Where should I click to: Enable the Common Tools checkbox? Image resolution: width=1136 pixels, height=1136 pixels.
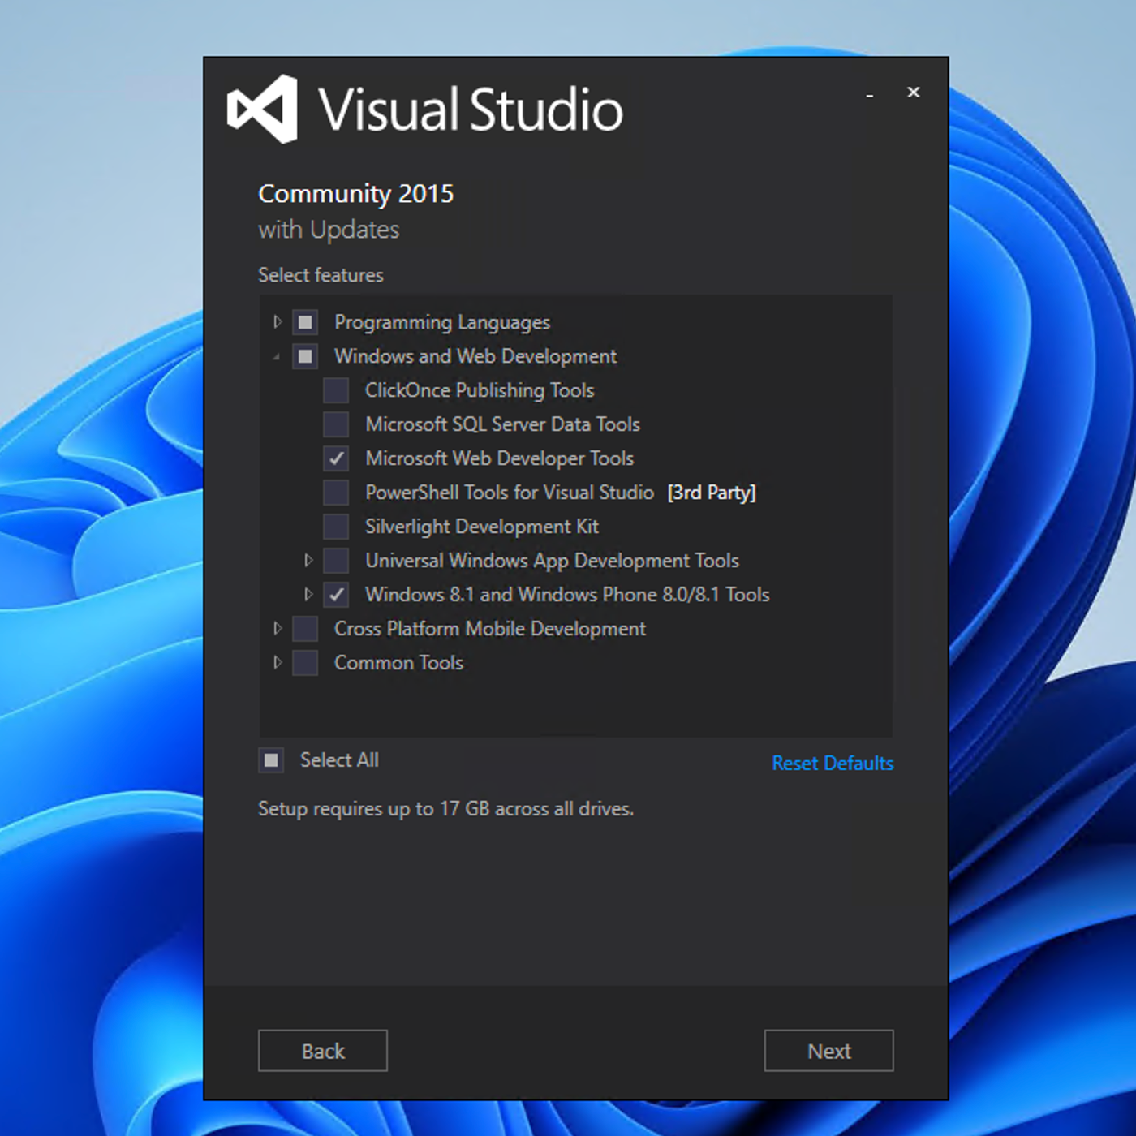[x=305, y=663]
